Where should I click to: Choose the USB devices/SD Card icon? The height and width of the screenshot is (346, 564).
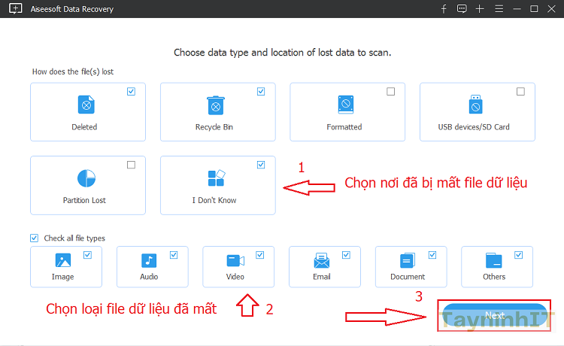475,105
